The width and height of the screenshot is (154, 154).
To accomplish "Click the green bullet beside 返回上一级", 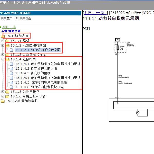I will (1, 27).
